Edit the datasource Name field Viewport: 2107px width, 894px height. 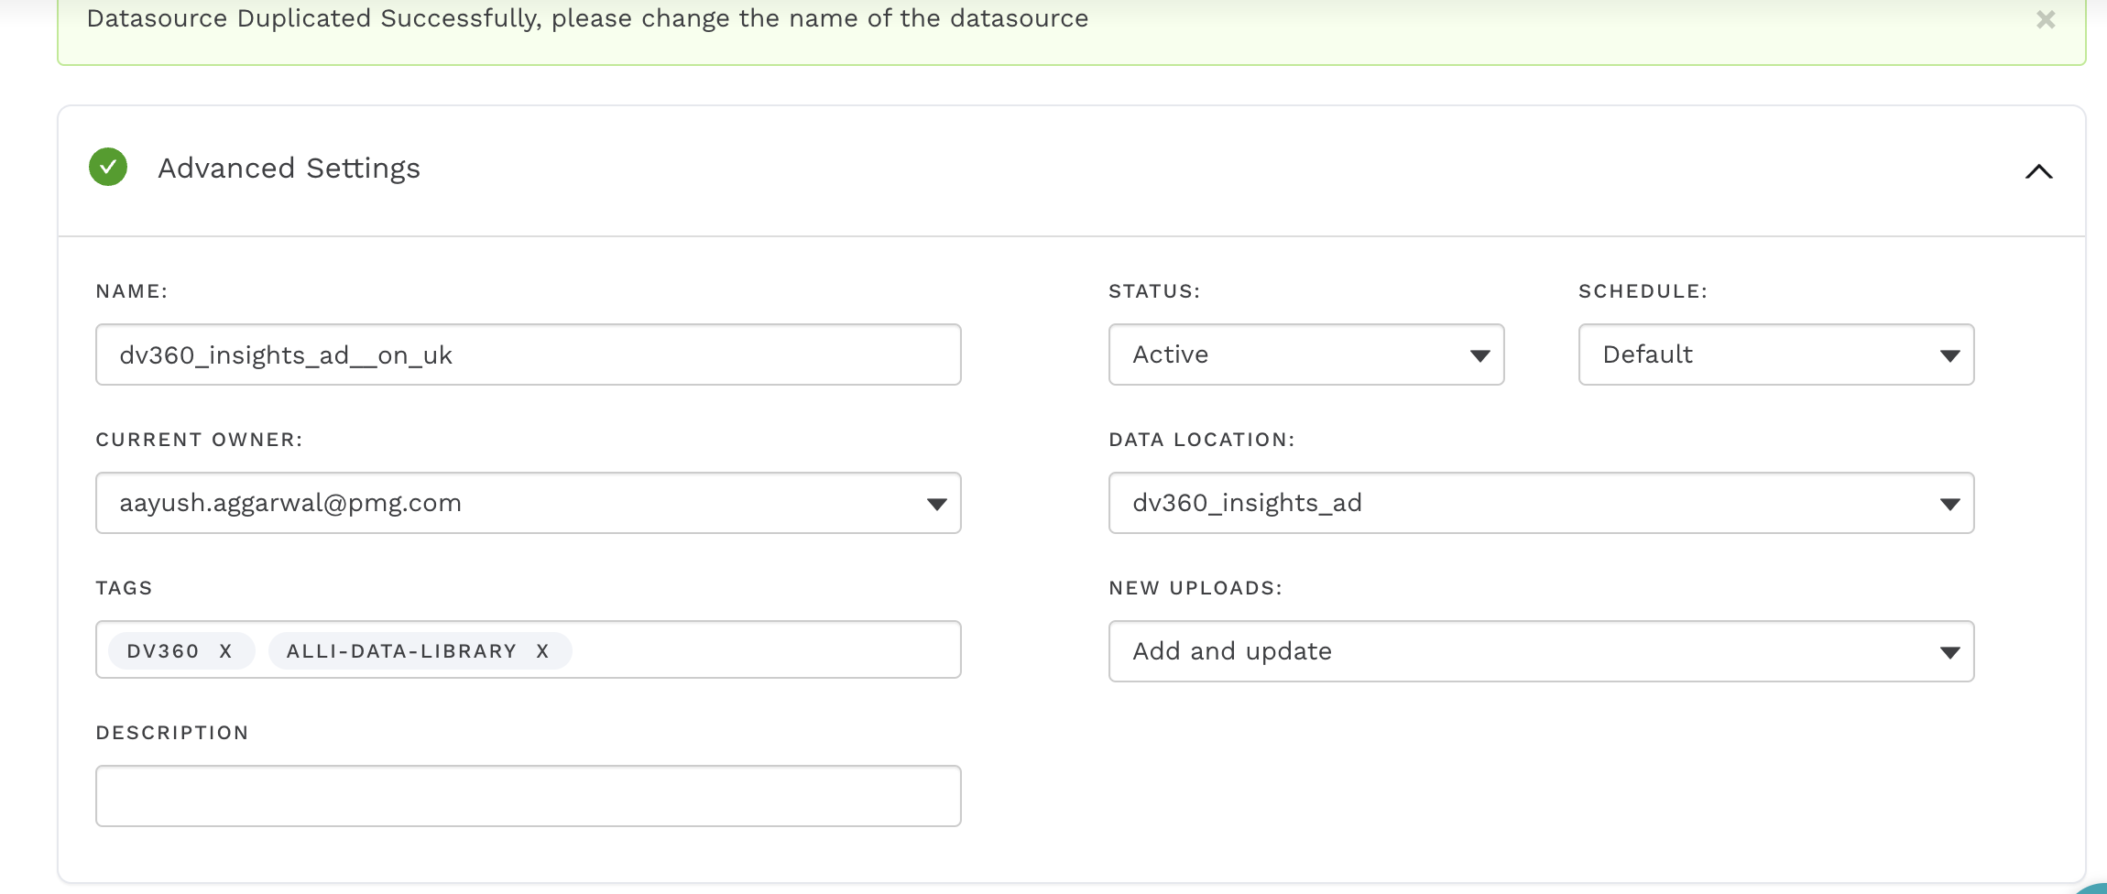(528, 354)
